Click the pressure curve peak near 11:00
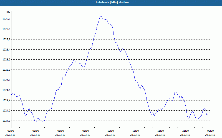The image size is (222, 138). click(x=101, y=17)
